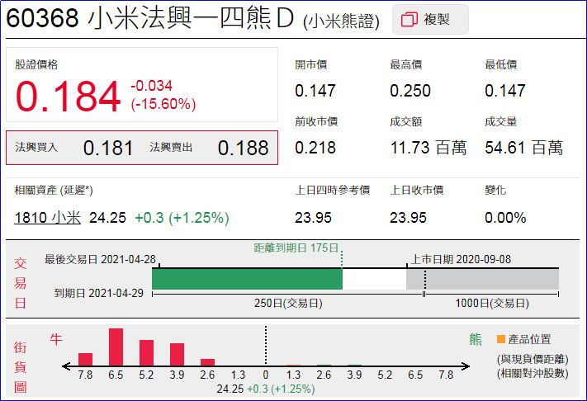587x401 pixels.
Task: Click the (與現貨價距離) legend note
Action: tap(533, 360)
